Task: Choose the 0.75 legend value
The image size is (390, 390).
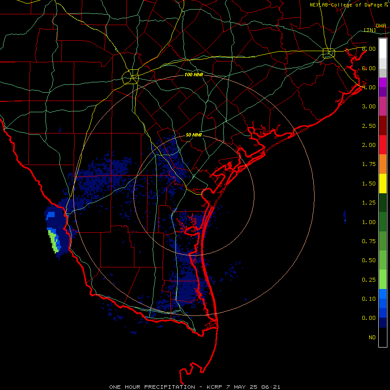Action: pyautogui.click(x=369, y=241)
